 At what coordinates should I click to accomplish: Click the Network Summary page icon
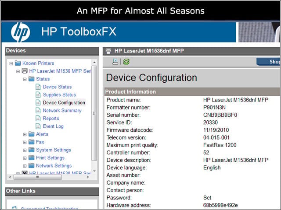[x=38, y=110]
